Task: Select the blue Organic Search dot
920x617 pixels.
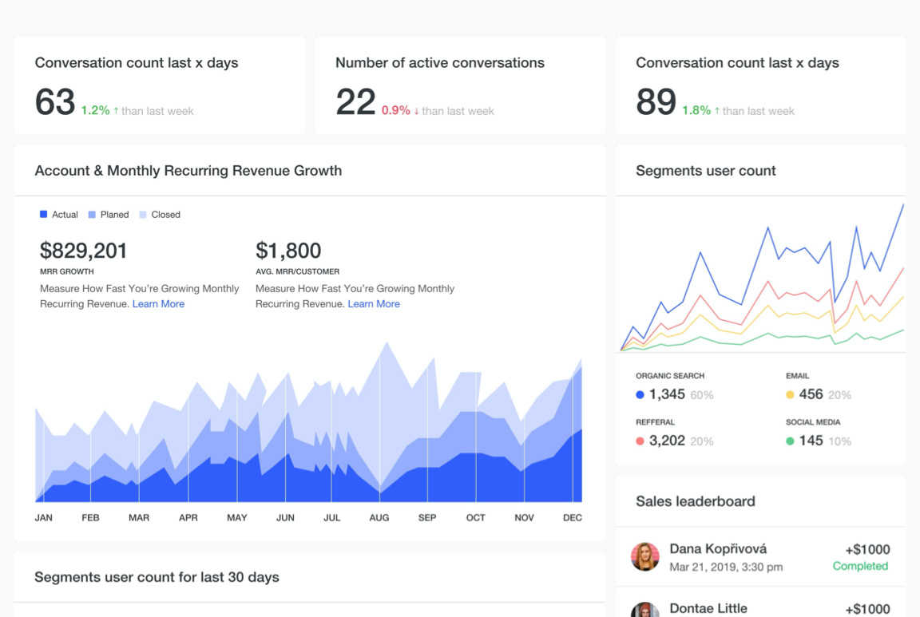Action: click(640, 394)
